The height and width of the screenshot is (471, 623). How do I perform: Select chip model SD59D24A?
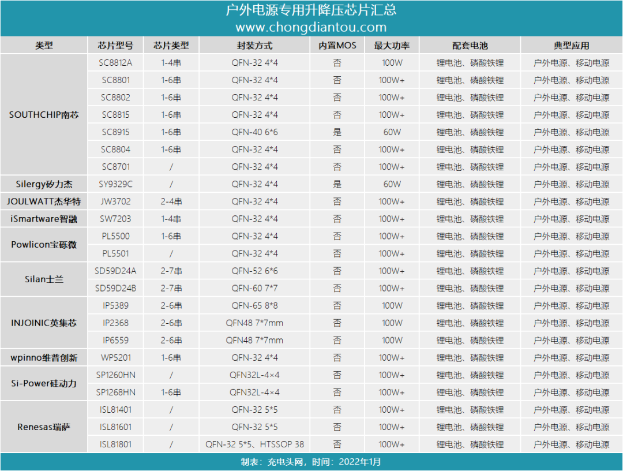tap(115, 271)
